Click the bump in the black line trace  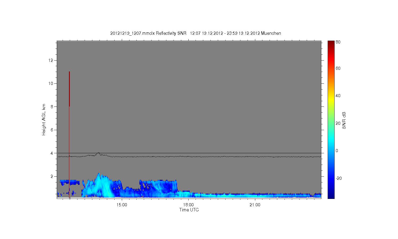point(98,153)
